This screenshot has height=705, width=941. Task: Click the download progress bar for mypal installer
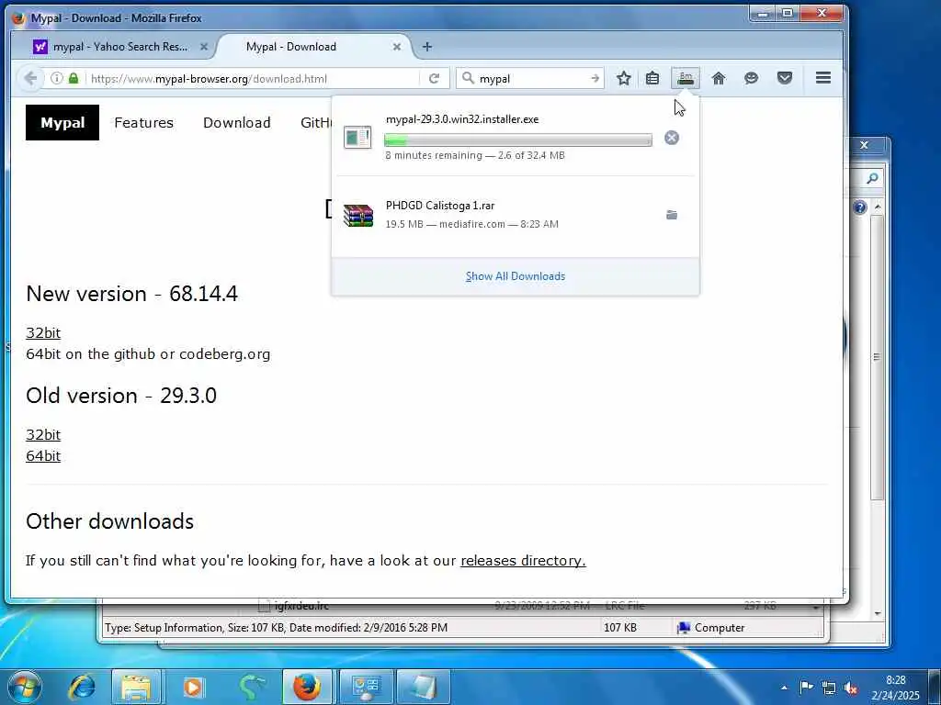click(x=518, y=140)
